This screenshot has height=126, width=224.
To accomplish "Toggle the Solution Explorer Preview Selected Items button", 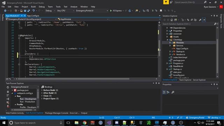I will pos(204,20).
